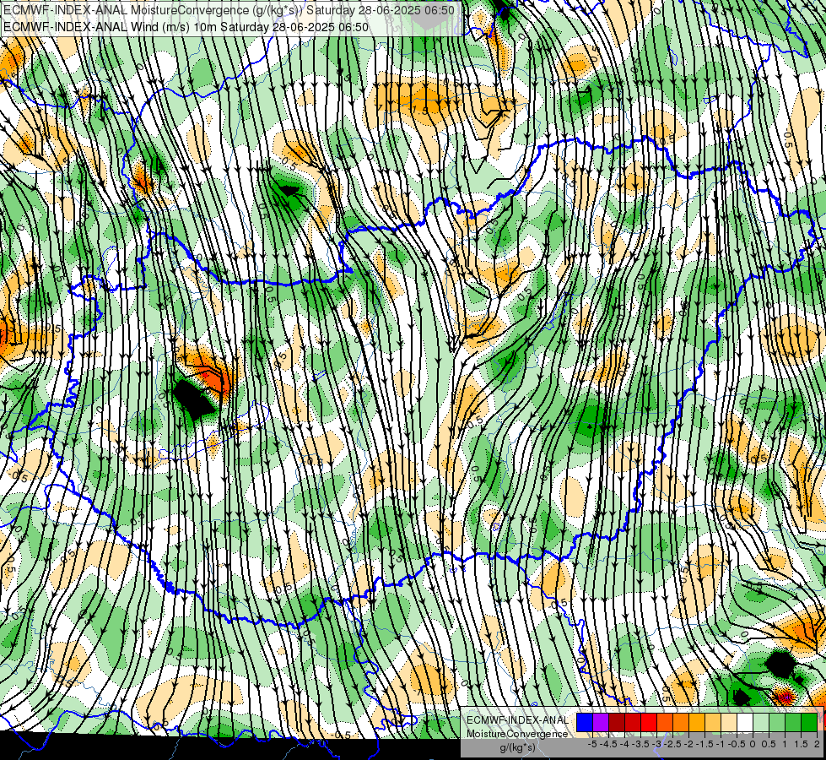Click the legend swatch between -2 and -1.5
The height and width of the screenshot is (760, 826).
(697, 723)
